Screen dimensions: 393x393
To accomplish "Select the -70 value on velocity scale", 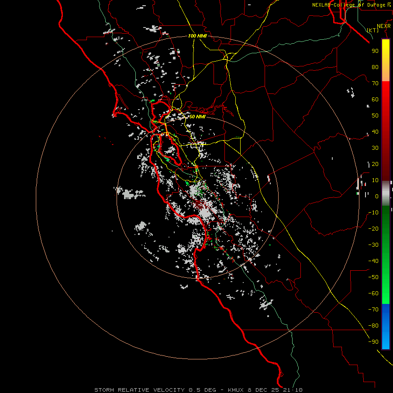I will [x=373, y=310].
